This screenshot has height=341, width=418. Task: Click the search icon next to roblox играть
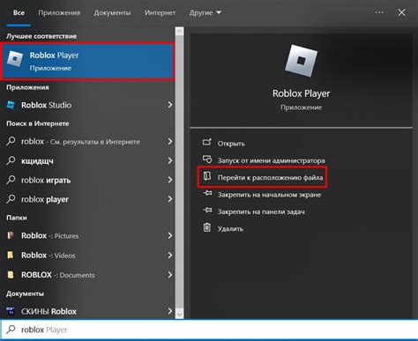coord(11,180)
